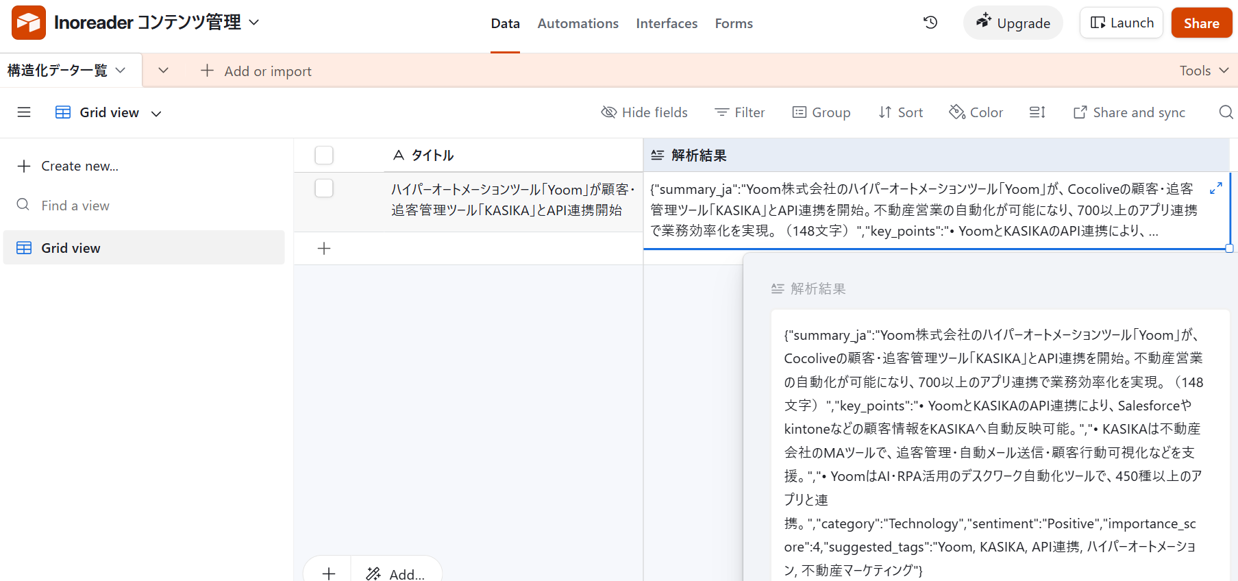
Task: Click the Airtable logo icon
Action: pyautogui.click(x=29, y=23)
